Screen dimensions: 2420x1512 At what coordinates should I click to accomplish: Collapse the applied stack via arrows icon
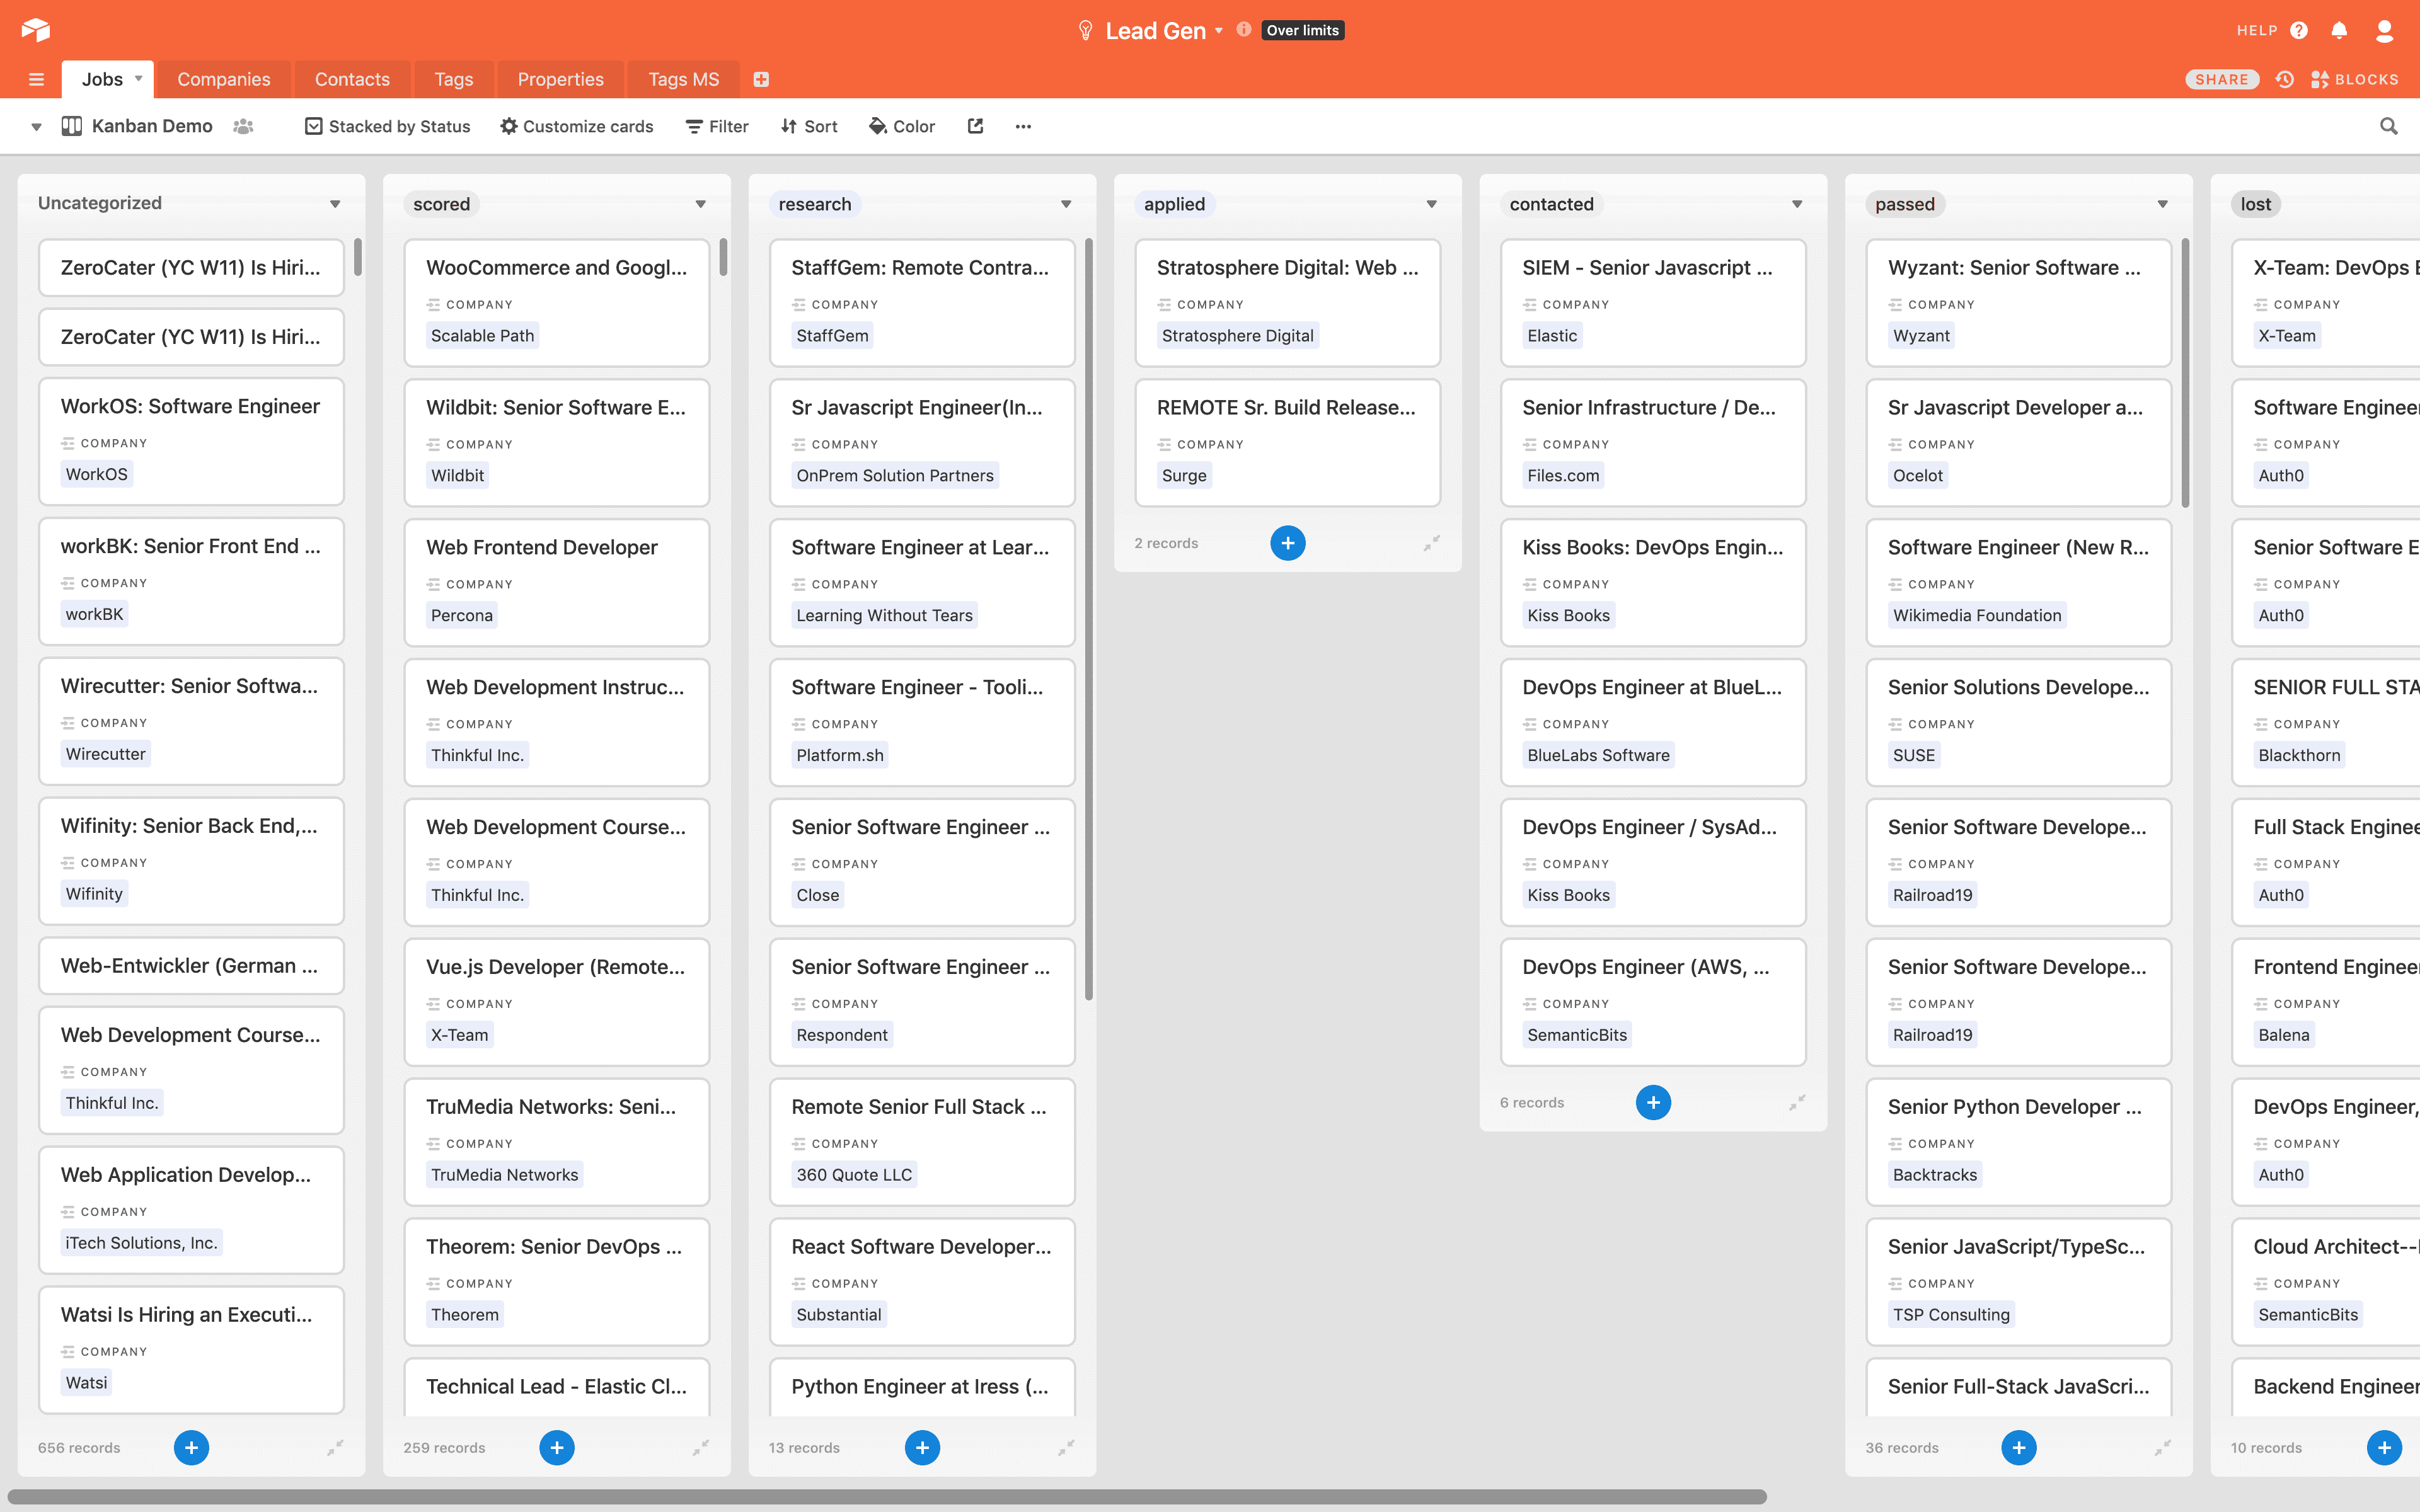point(1432,542)
